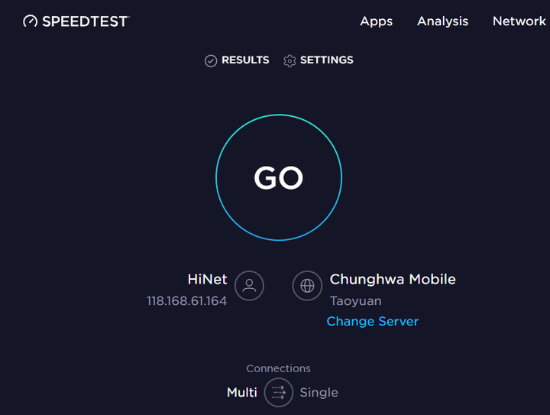The image size is (550, 415).
Task: Start the test with the GO button
Action: (x=279, y=177)
